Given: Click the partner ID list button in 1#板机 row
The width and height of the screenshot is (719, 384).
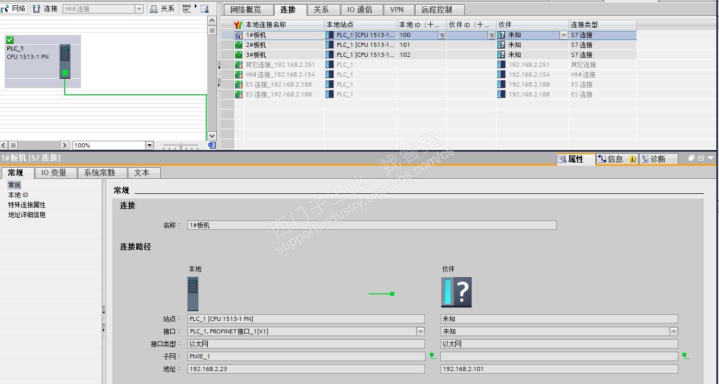Looking at the screenshot, I should 491,35.
